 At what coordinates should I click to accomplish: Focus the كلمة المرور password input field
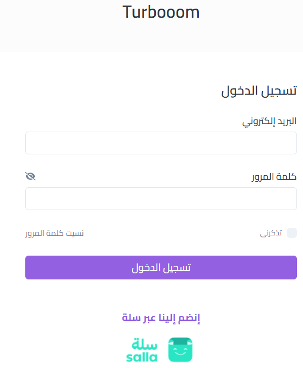point(161,198)
